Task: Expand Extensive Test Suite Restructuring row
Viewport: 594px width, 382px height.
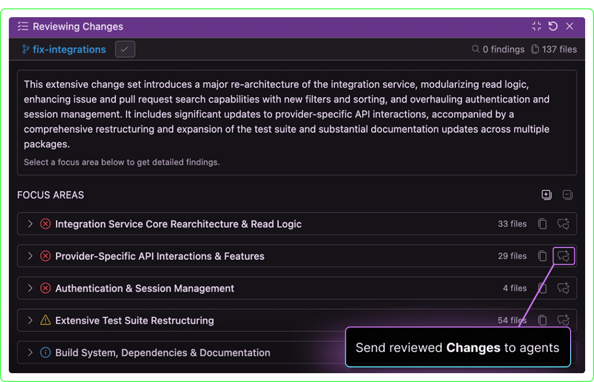Action: (30, 320)
